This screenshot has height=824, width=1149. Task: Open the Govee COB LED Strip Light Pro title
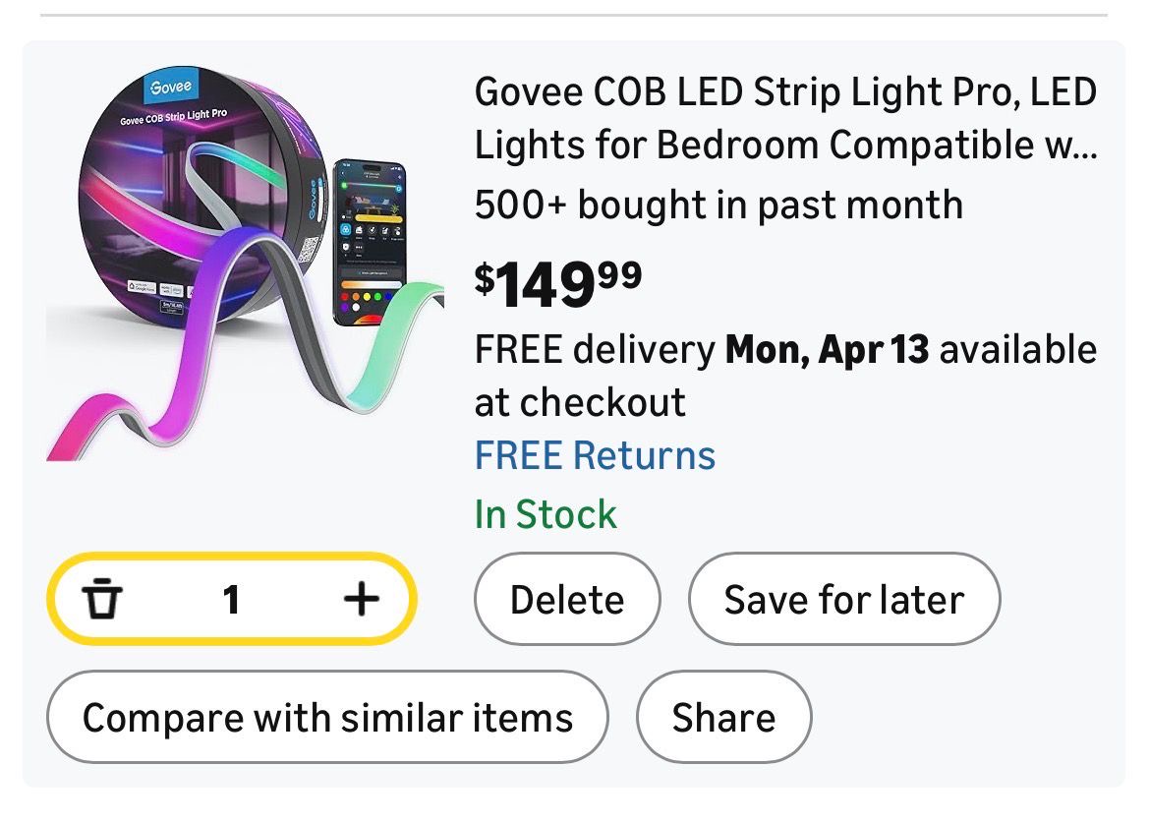(x=784, y=119)
